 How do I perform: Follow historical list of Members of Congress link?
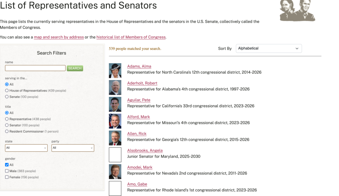tap(131, 37)
